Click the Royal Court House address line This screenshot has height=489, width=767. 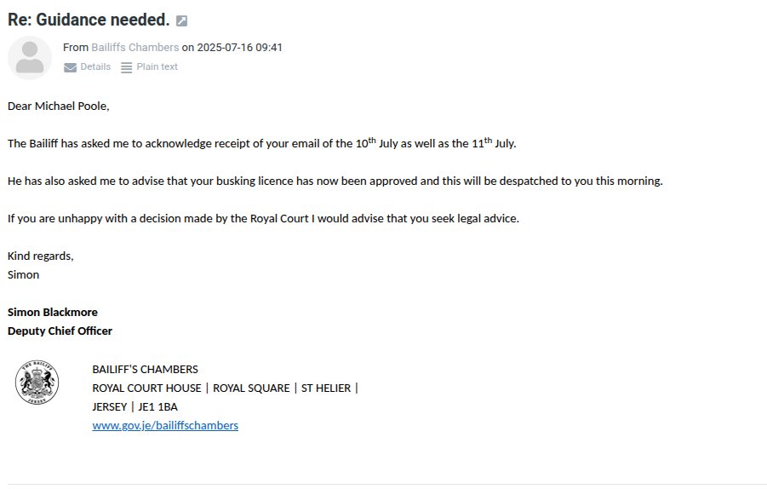pos(225,388)
